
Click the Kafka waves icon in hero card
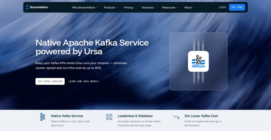198,61
